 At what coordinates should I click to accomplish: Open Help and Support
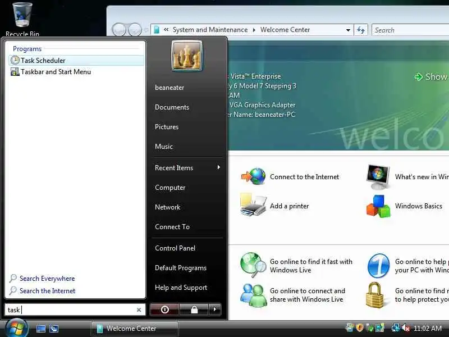pyautogui.click(x=181, y=288)
